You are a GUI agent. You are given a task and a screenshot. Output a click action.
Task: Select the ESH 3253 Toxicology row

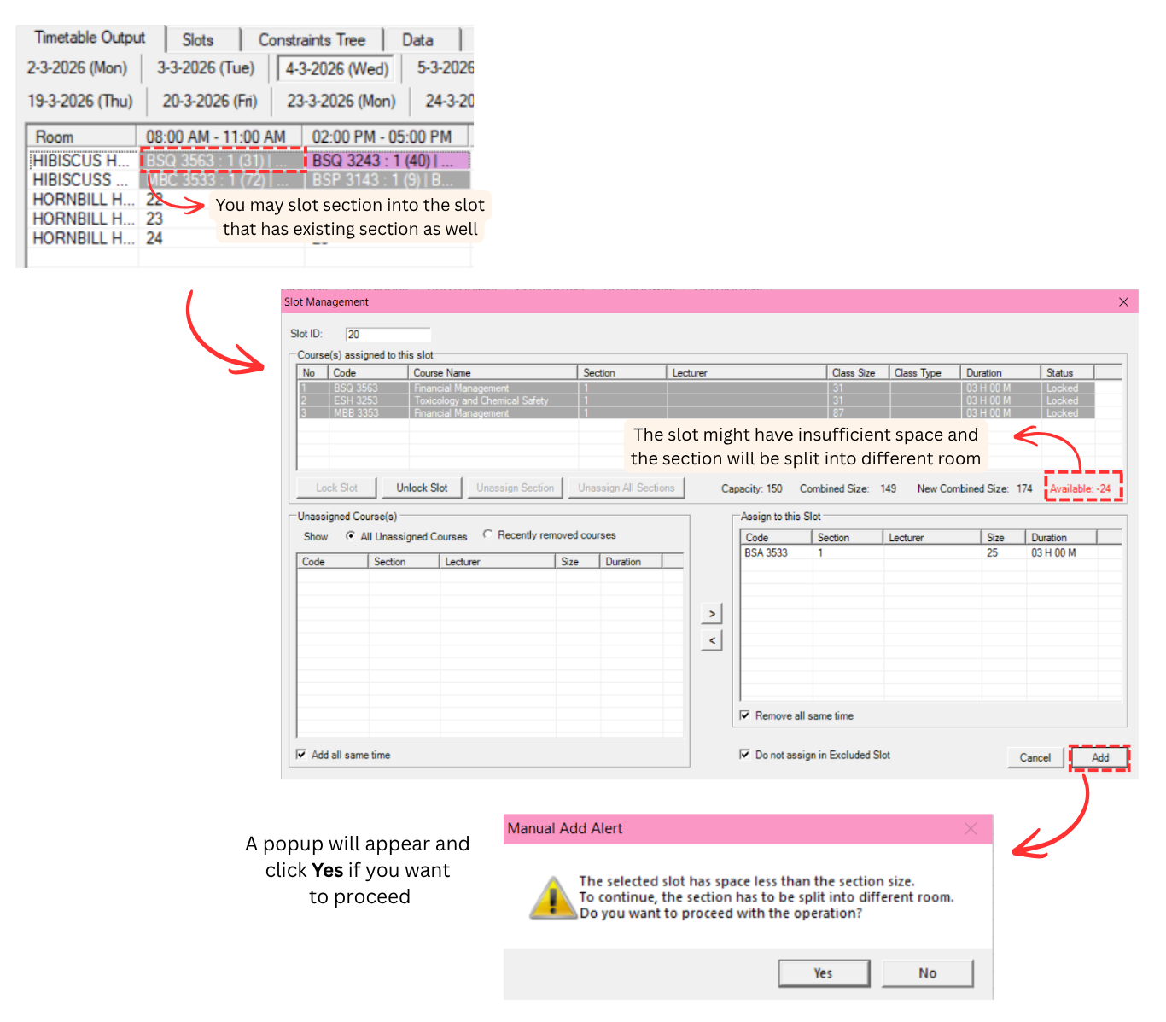tap(696, 400)
